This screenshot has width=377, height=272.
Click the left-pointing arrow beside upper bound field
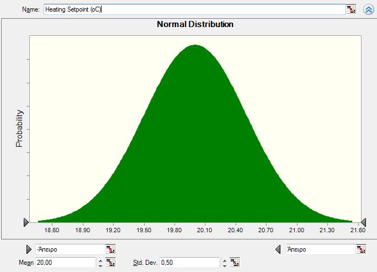(278, 249)
